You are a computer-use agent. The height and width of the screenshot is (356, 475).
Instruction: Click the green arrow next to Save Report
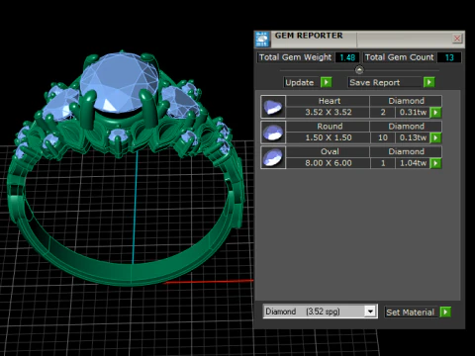[x=428, y=82]
